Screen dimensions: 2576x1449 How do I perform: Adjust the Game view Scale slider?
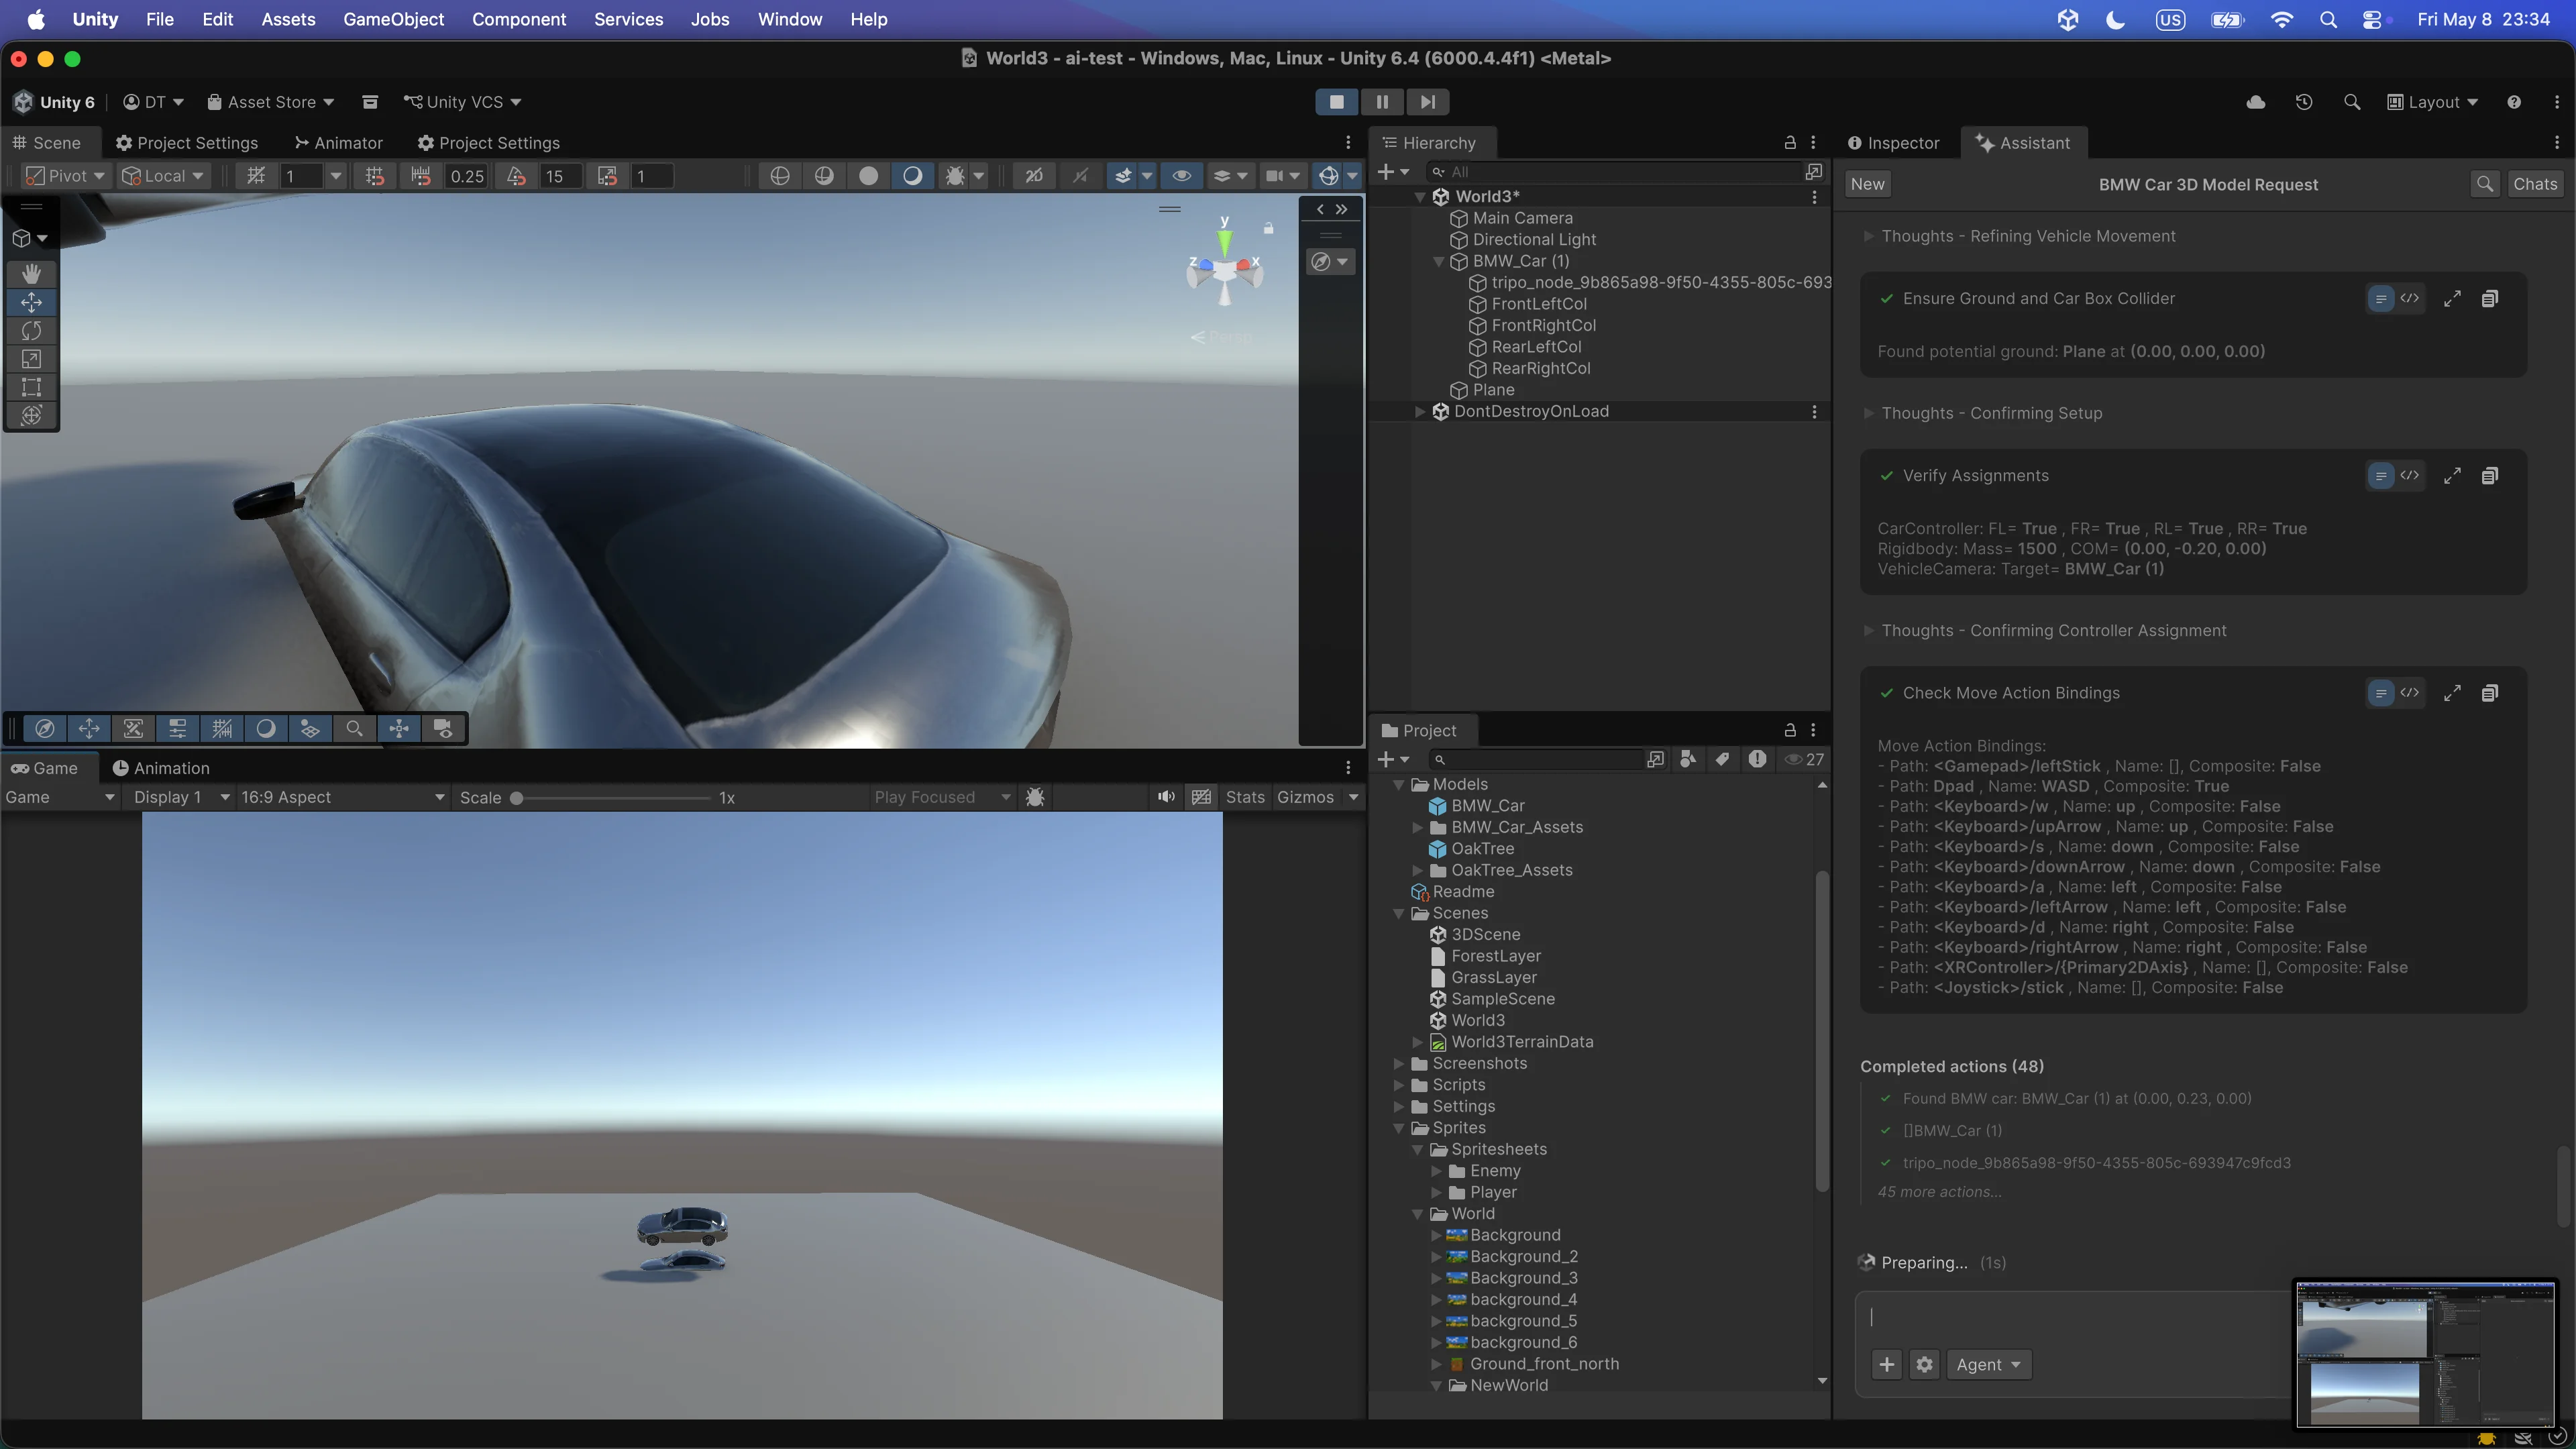pyautogui.click(x=612, y=798)
